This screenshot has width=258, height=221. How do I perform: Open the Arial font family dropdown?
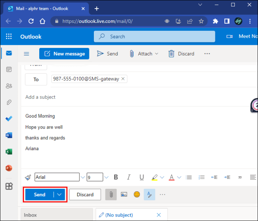coord(57,177)
